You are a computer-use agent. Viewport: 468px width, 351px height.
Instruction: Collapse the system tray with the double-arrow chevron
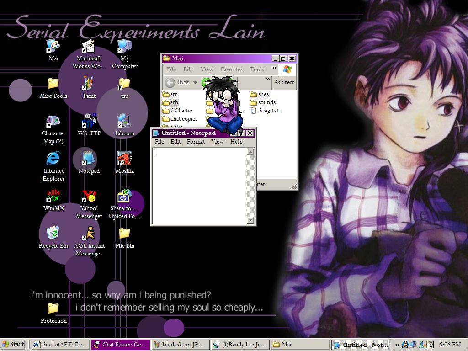pyautogui.click(x=397, y=344)
